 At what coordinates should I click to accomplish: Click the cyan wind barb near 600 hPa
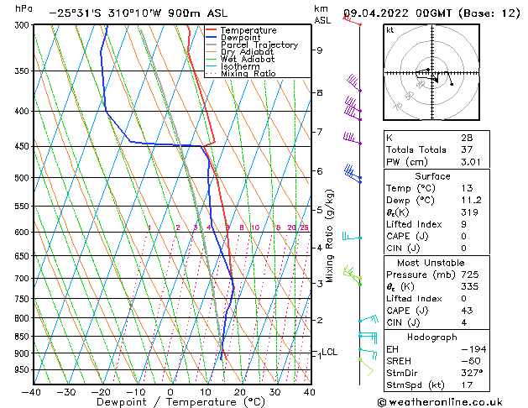352,236
